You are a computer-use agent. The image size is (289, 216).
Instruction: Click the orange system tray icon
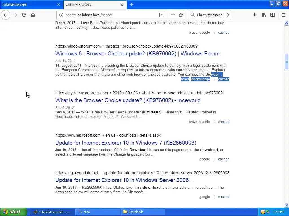point(263,212)
